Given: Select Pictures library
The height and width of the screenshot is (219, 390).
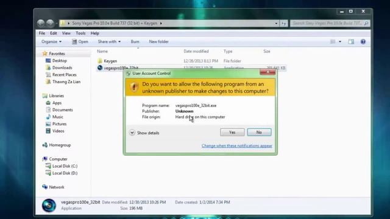Looking at the screenshot, I should click(59, 124).
